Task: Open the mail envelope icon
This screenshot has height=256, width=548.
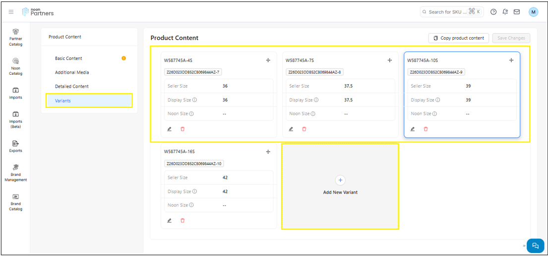Action: click(x=517, y=12)
